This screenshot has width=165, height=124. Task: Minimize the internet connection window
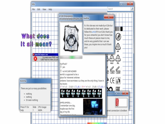116,93
